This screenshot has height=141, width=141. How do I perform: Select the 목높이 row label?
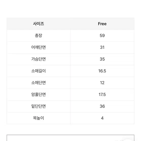tap(38, 118)
